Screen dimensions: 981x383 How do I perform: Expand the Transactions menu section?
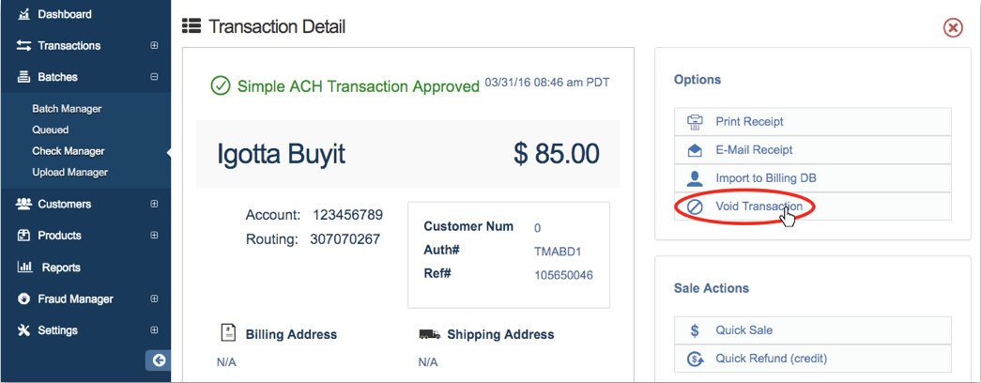[x=154, y=46]
